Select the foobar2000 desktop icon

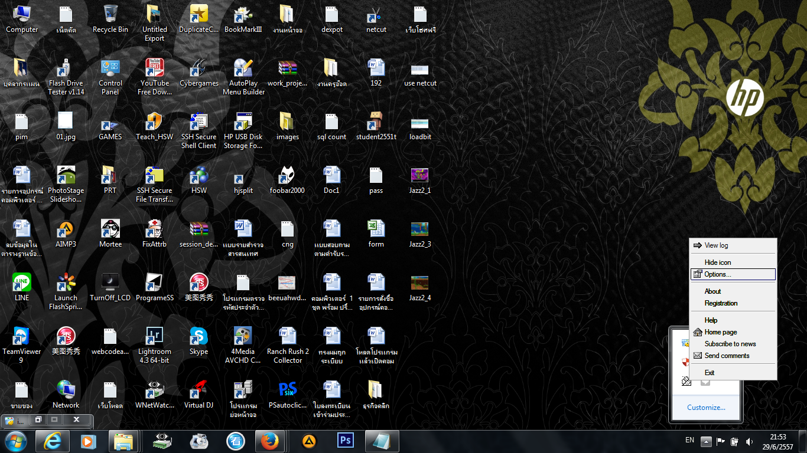point(287,180)
